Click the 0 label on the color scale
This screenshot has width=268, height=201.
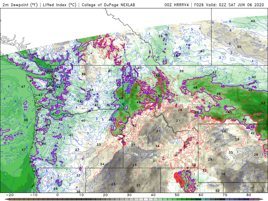tap(57, 195)
